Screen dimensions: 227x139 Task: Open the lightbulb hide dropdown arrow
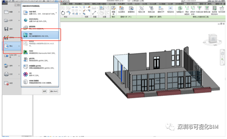coord(86,7)
